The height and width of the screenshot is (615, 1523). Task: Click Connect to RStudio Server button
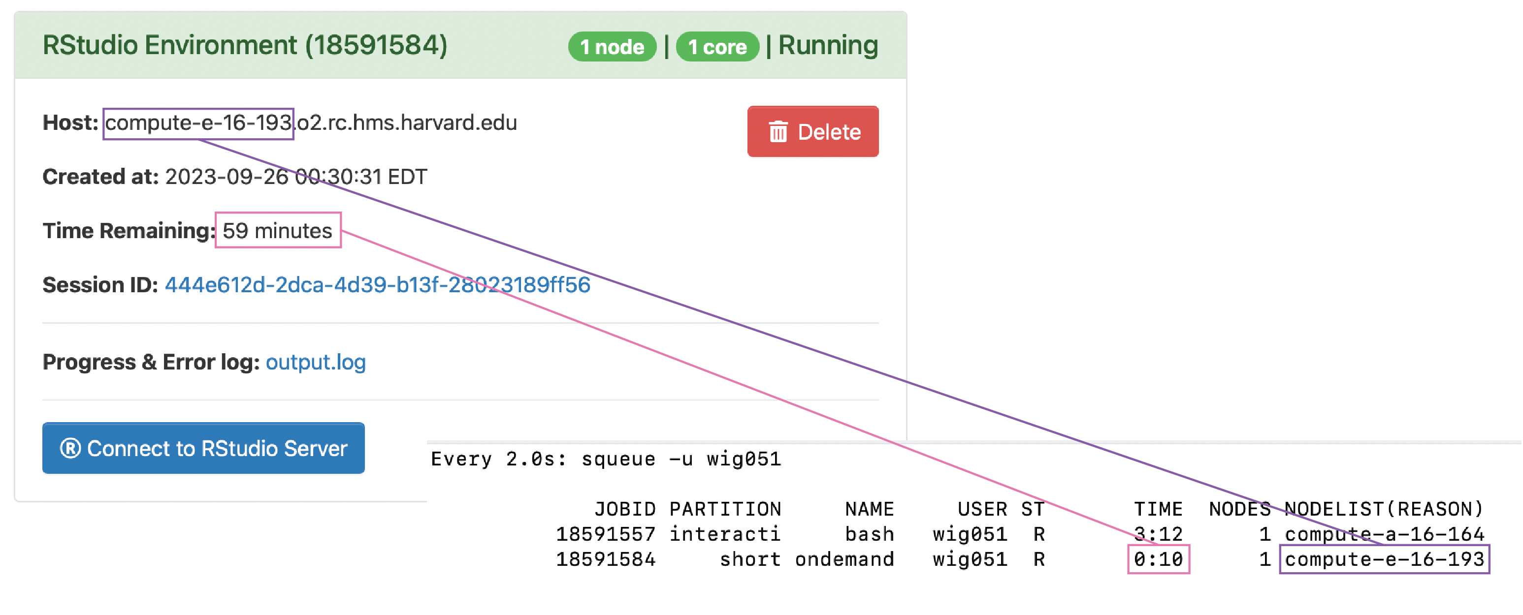[203, 448]
